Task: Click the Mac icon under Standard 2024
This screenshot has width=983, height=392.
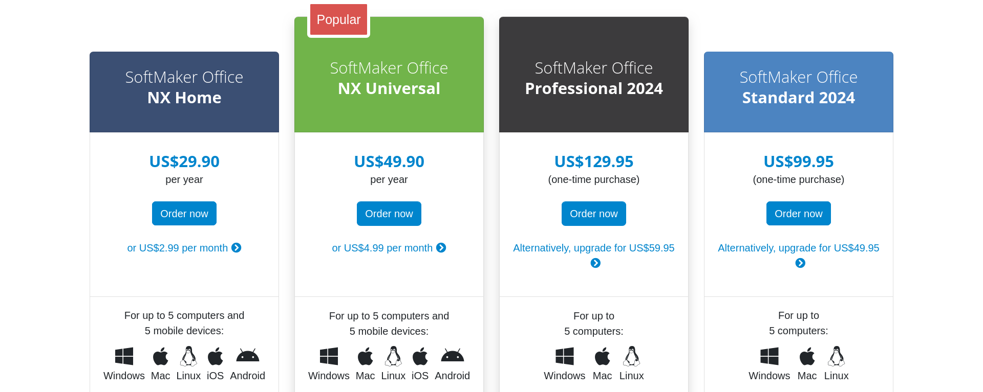Action: (x=807, y=356)
